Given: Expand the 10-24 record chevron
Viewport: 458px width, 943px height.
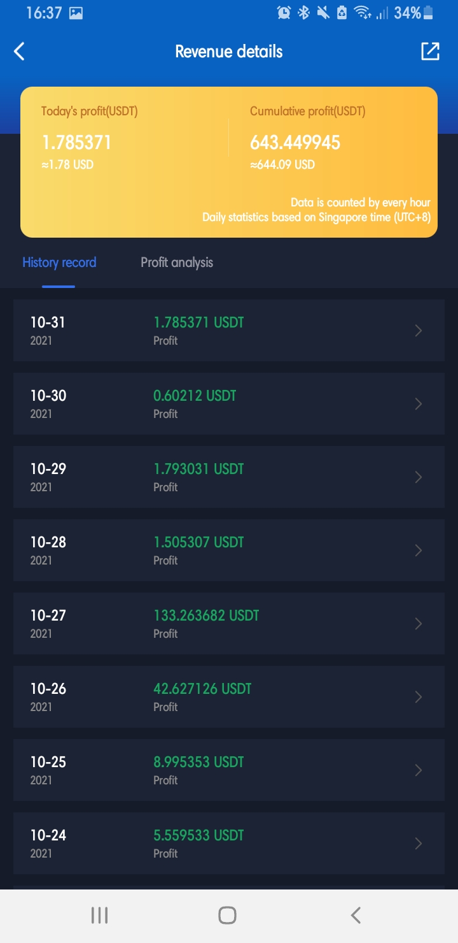Looking at the screenshot, I should pos(419,843).
